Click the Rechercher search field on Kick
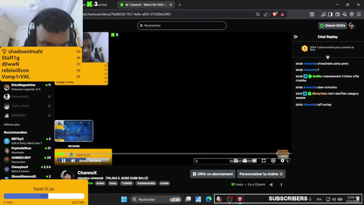Screen dimensions: 364x205 182,26
